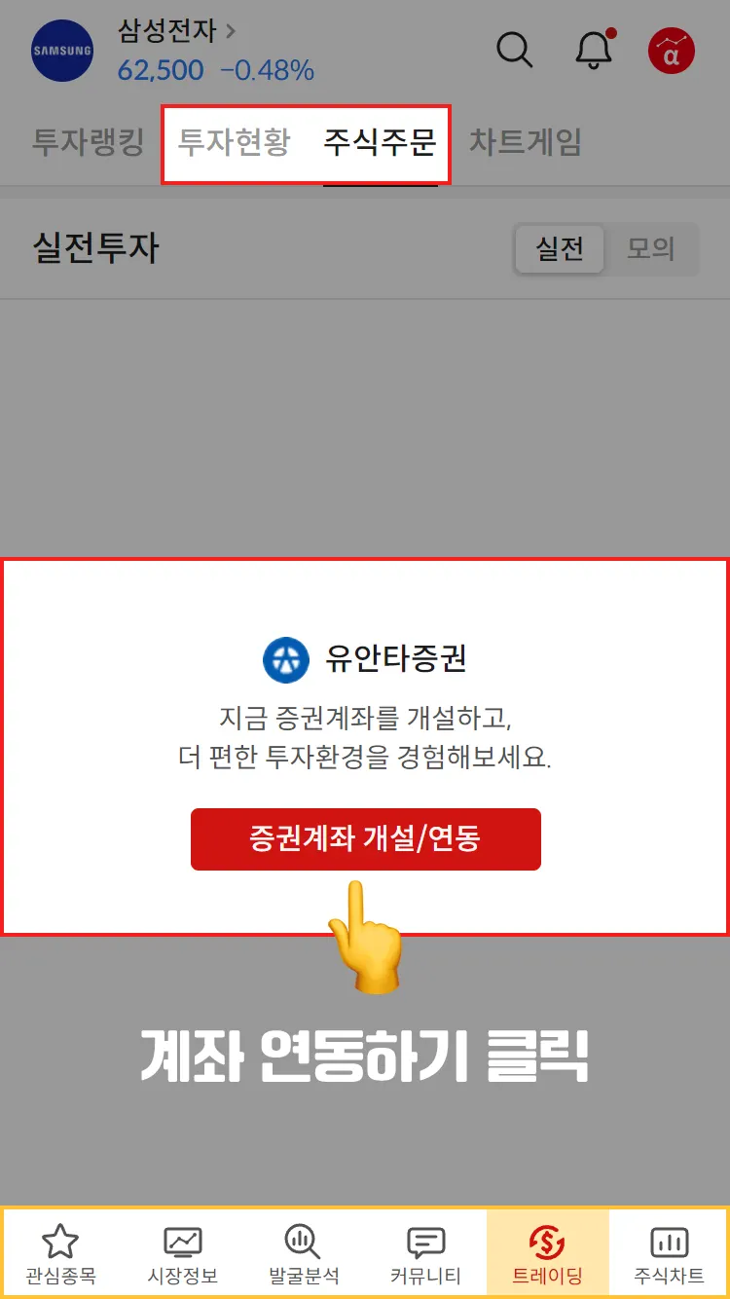Open 커뮤니티 chat bubble icon
This screenshot has width=730, height=1299.
click(425, 1243)
